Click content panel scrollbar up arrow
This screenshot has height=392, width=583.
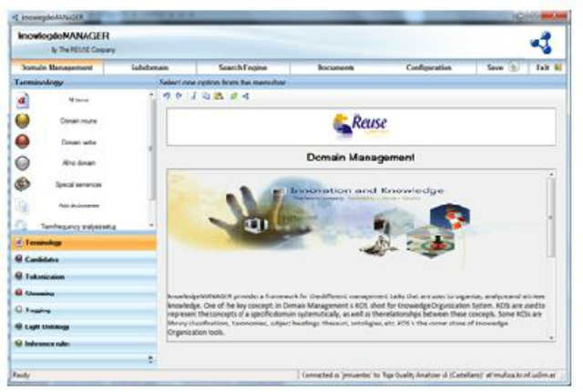[x=551, y=174]
